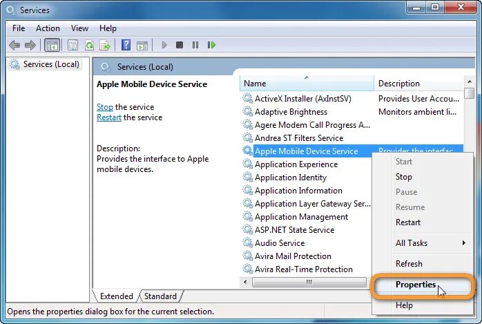Open the File menu
The width and height of the screenshot is (482, 324).
pyautogui.click(x=19, y=28)
